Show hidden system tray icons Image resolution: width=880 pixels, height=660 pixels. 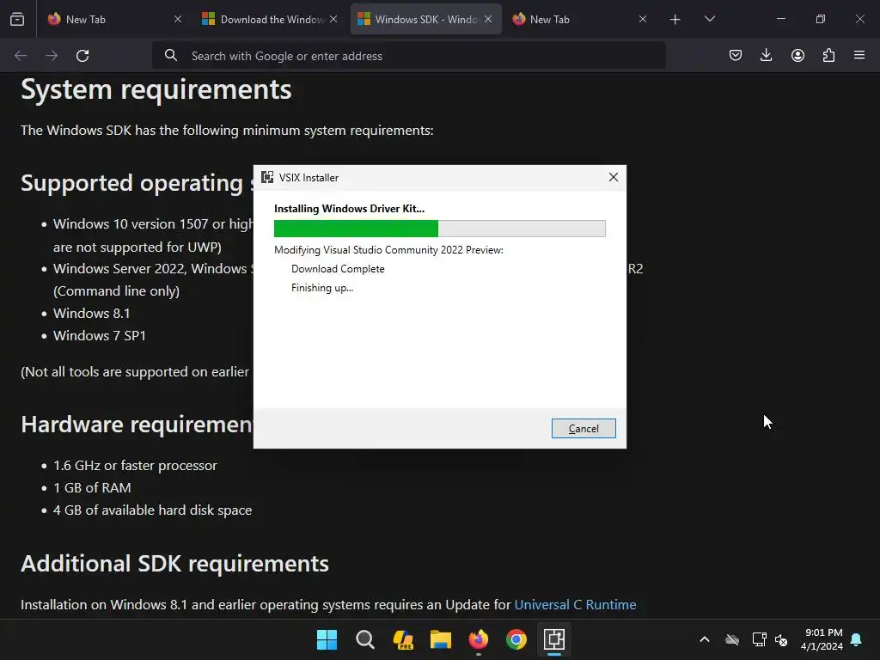click(x=705, y=639)
